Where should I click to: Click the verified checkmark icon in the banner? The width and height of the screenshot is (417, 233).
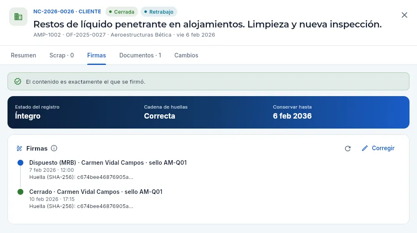18,82
